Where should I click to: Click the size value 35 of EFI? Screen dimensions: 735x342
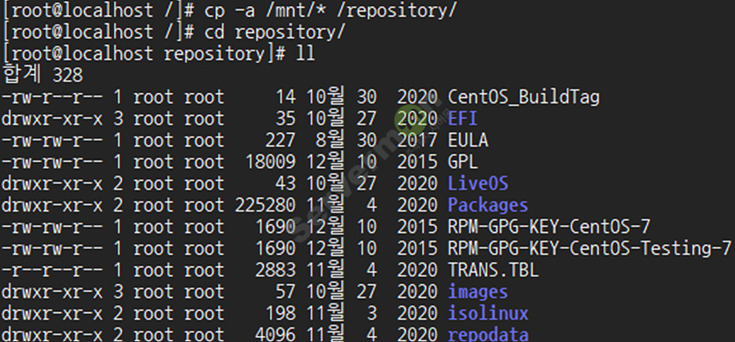pos(286,119)
